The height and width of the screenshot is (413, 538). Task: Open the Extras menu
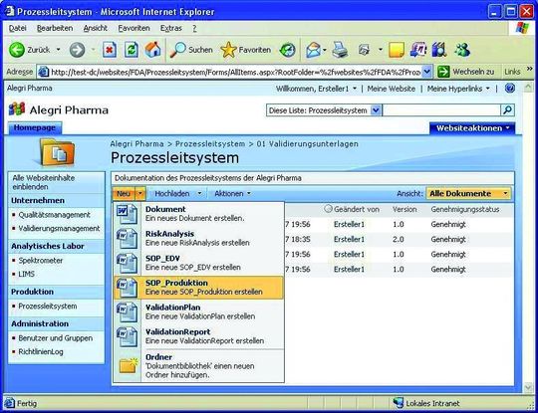click(x=171, y=28)
